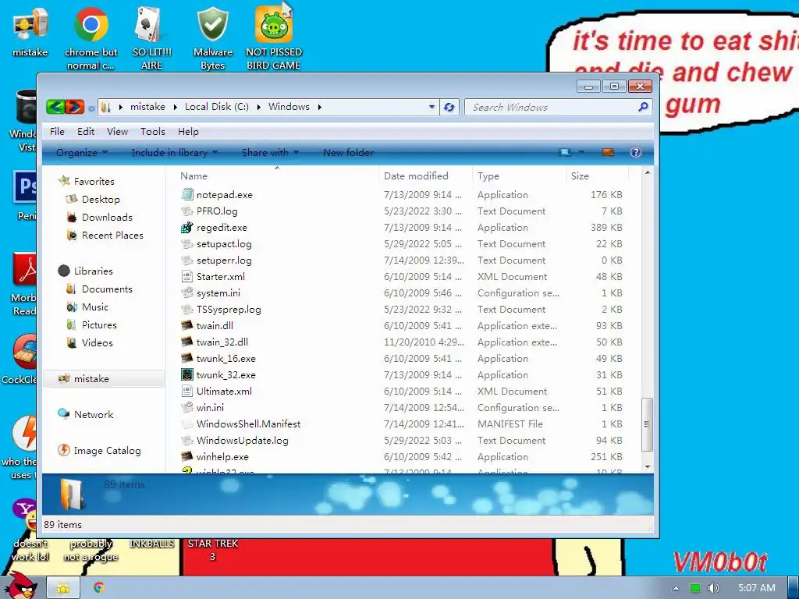Viewport: 799px width, 599px height.
Task: Click the scrollbar down arrow
Action: tap(647, 466)
